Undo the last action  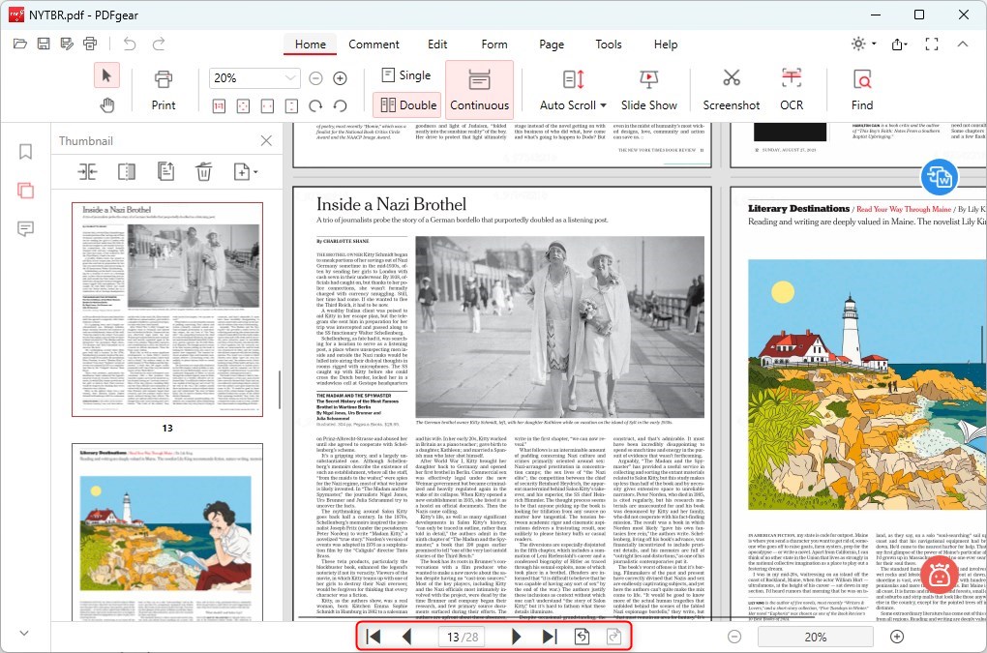(x=130, y=45)
